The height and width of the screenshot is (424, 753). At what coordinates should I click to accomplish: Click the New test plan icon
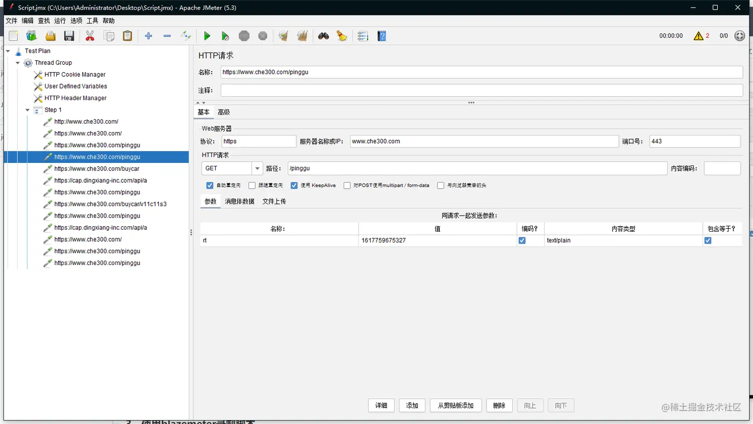(13, 36)
